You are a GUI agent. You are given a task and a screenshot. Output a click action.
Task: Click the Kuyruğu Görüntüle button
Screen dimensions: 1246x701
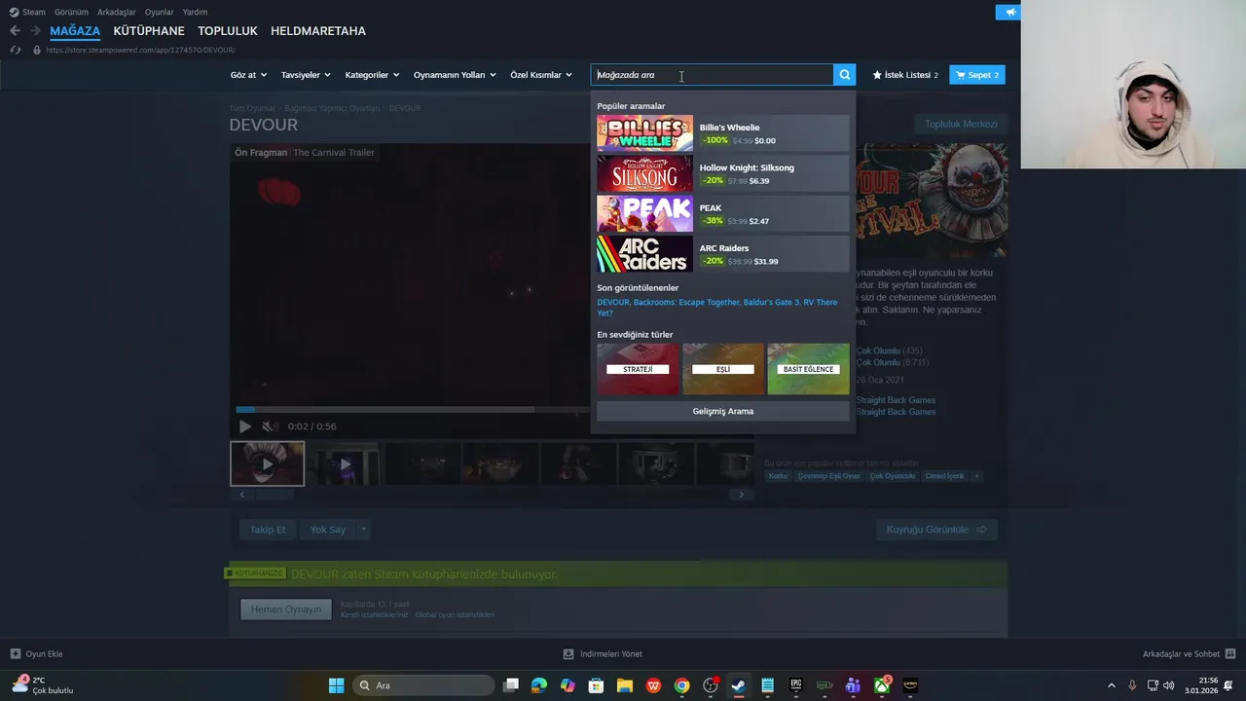(x=936, y=530)
